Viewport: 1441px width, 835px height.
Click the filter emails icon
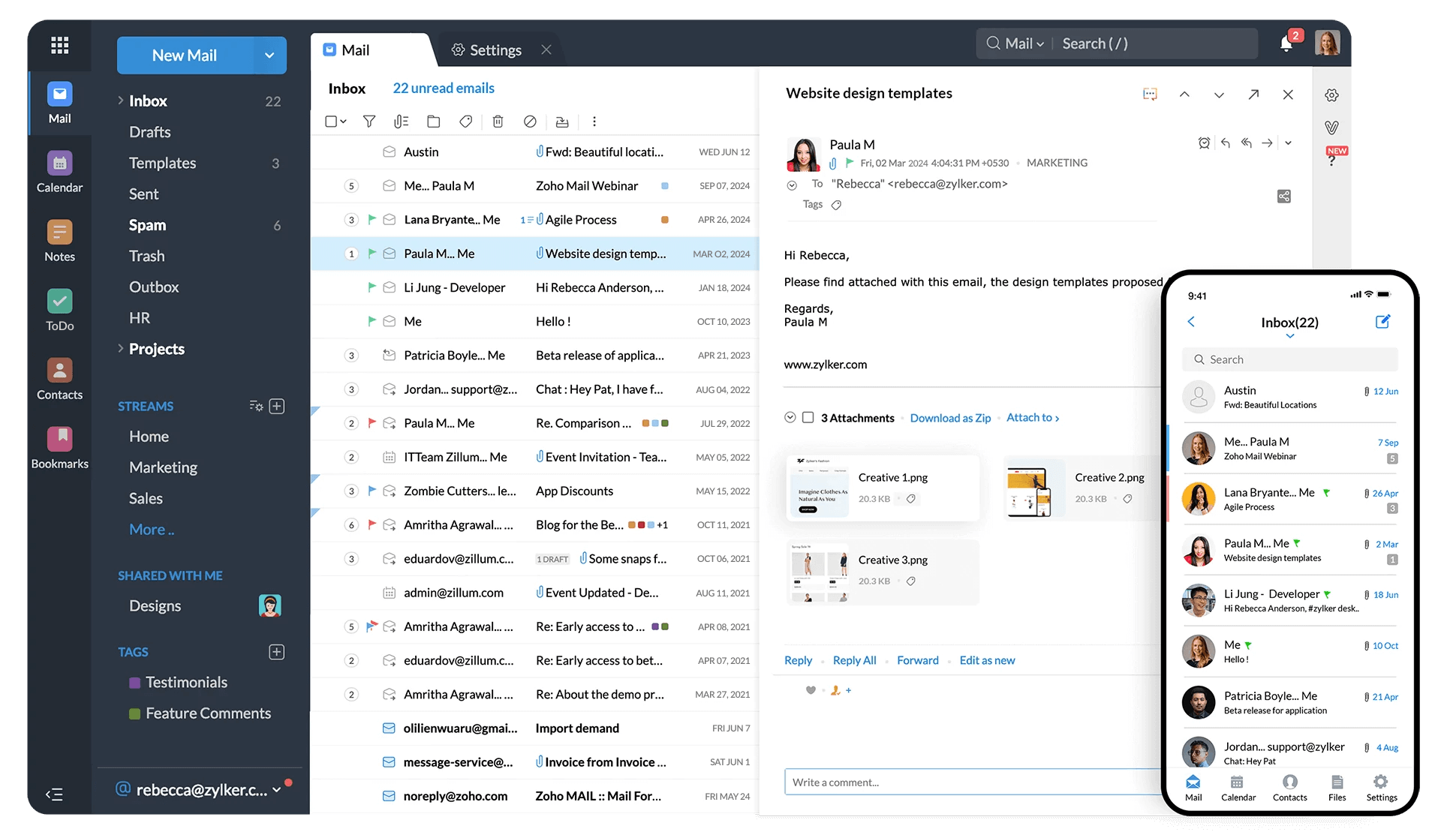367,122
